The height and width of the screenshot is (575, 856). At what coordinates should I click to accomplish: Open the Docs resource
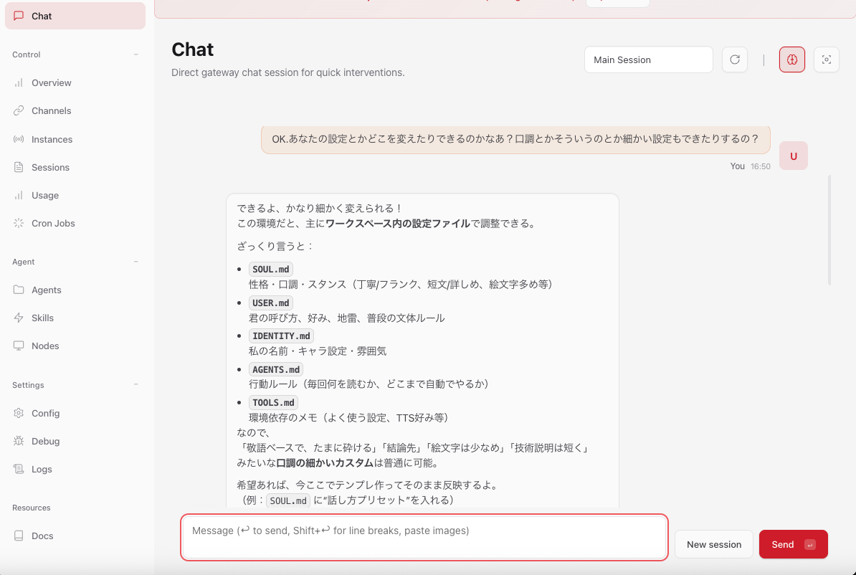(x=42, y=536)
